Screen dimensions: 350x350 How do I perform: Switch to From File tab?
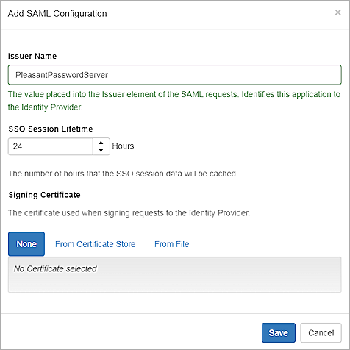(x=172, y=244)
